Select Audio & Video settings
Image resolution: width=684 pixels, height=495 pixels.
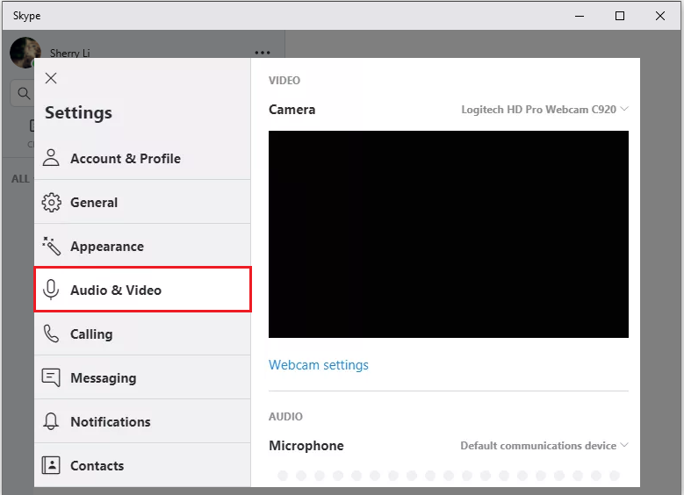pos(142,290)
